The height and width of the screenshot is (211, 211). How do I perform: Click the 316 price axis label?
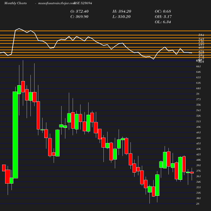198,193
